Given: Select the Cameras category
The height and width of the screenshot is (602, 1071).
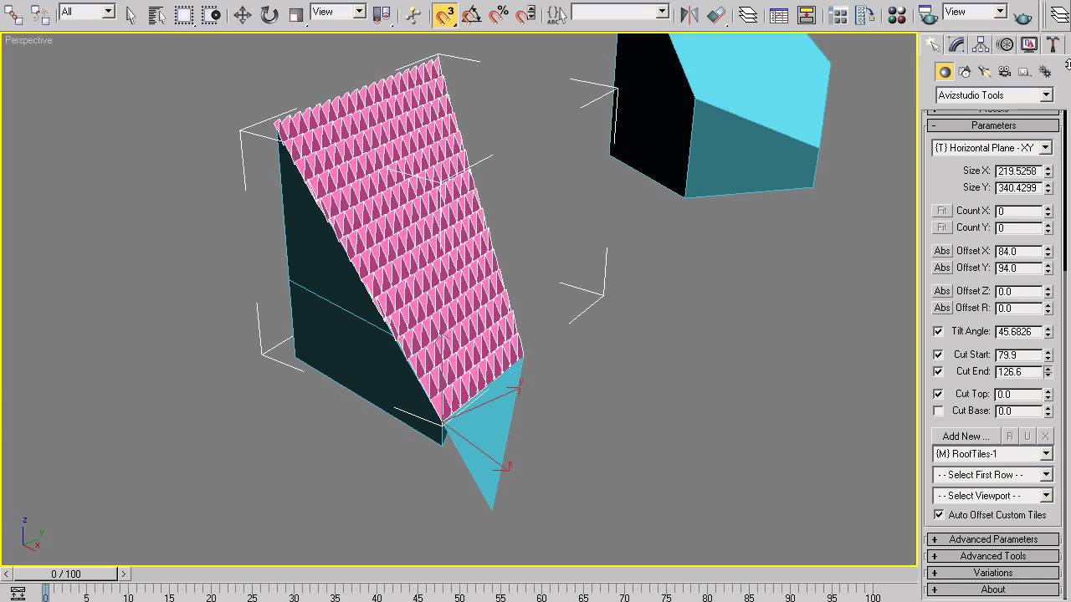Looking at the screenshot, I should [1004, 72].
